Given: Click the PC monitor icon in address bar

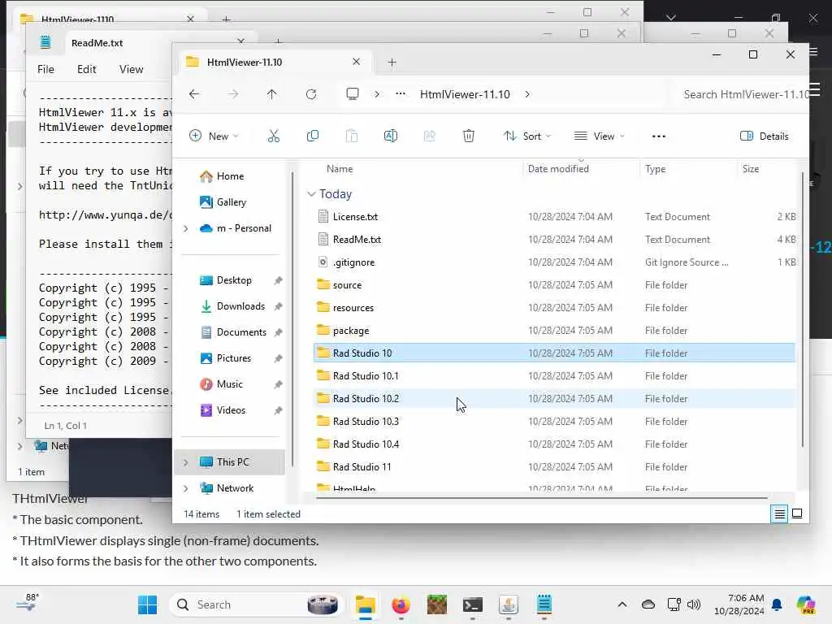Looking at the screenshot, I should click(353, 94).
